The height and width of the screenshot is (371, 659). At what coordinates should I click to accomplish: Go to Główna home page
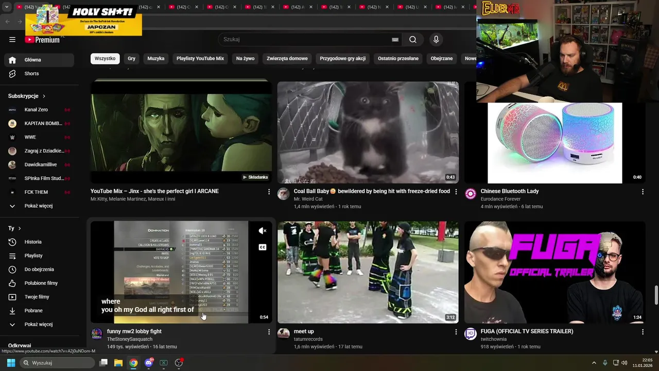coord(39,60)
